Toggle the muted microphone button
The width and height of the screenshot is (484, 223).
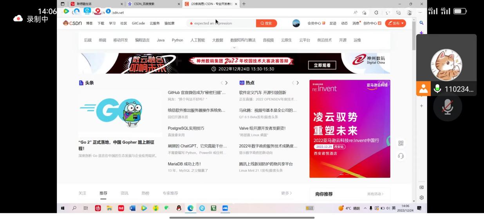(447, 107)
